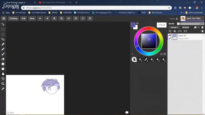Click the foreground purple color swatch
Screen dimensions: 205x115
click(x=133, y=25)
